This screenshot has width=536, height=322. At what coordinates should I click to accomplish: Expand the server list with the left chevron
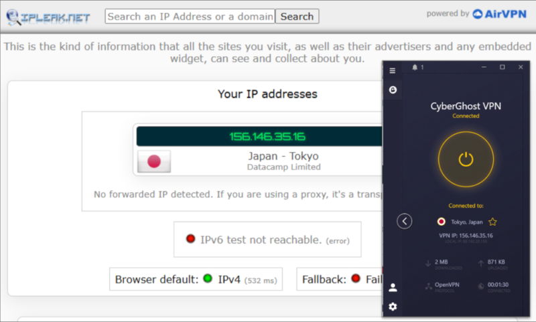click(x=405, y=222)
